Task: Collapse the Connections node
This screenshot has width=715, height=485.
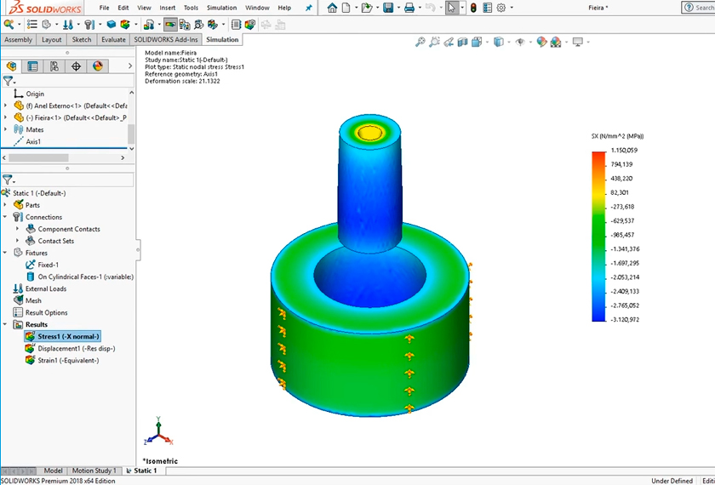Action: coord(7,217)
